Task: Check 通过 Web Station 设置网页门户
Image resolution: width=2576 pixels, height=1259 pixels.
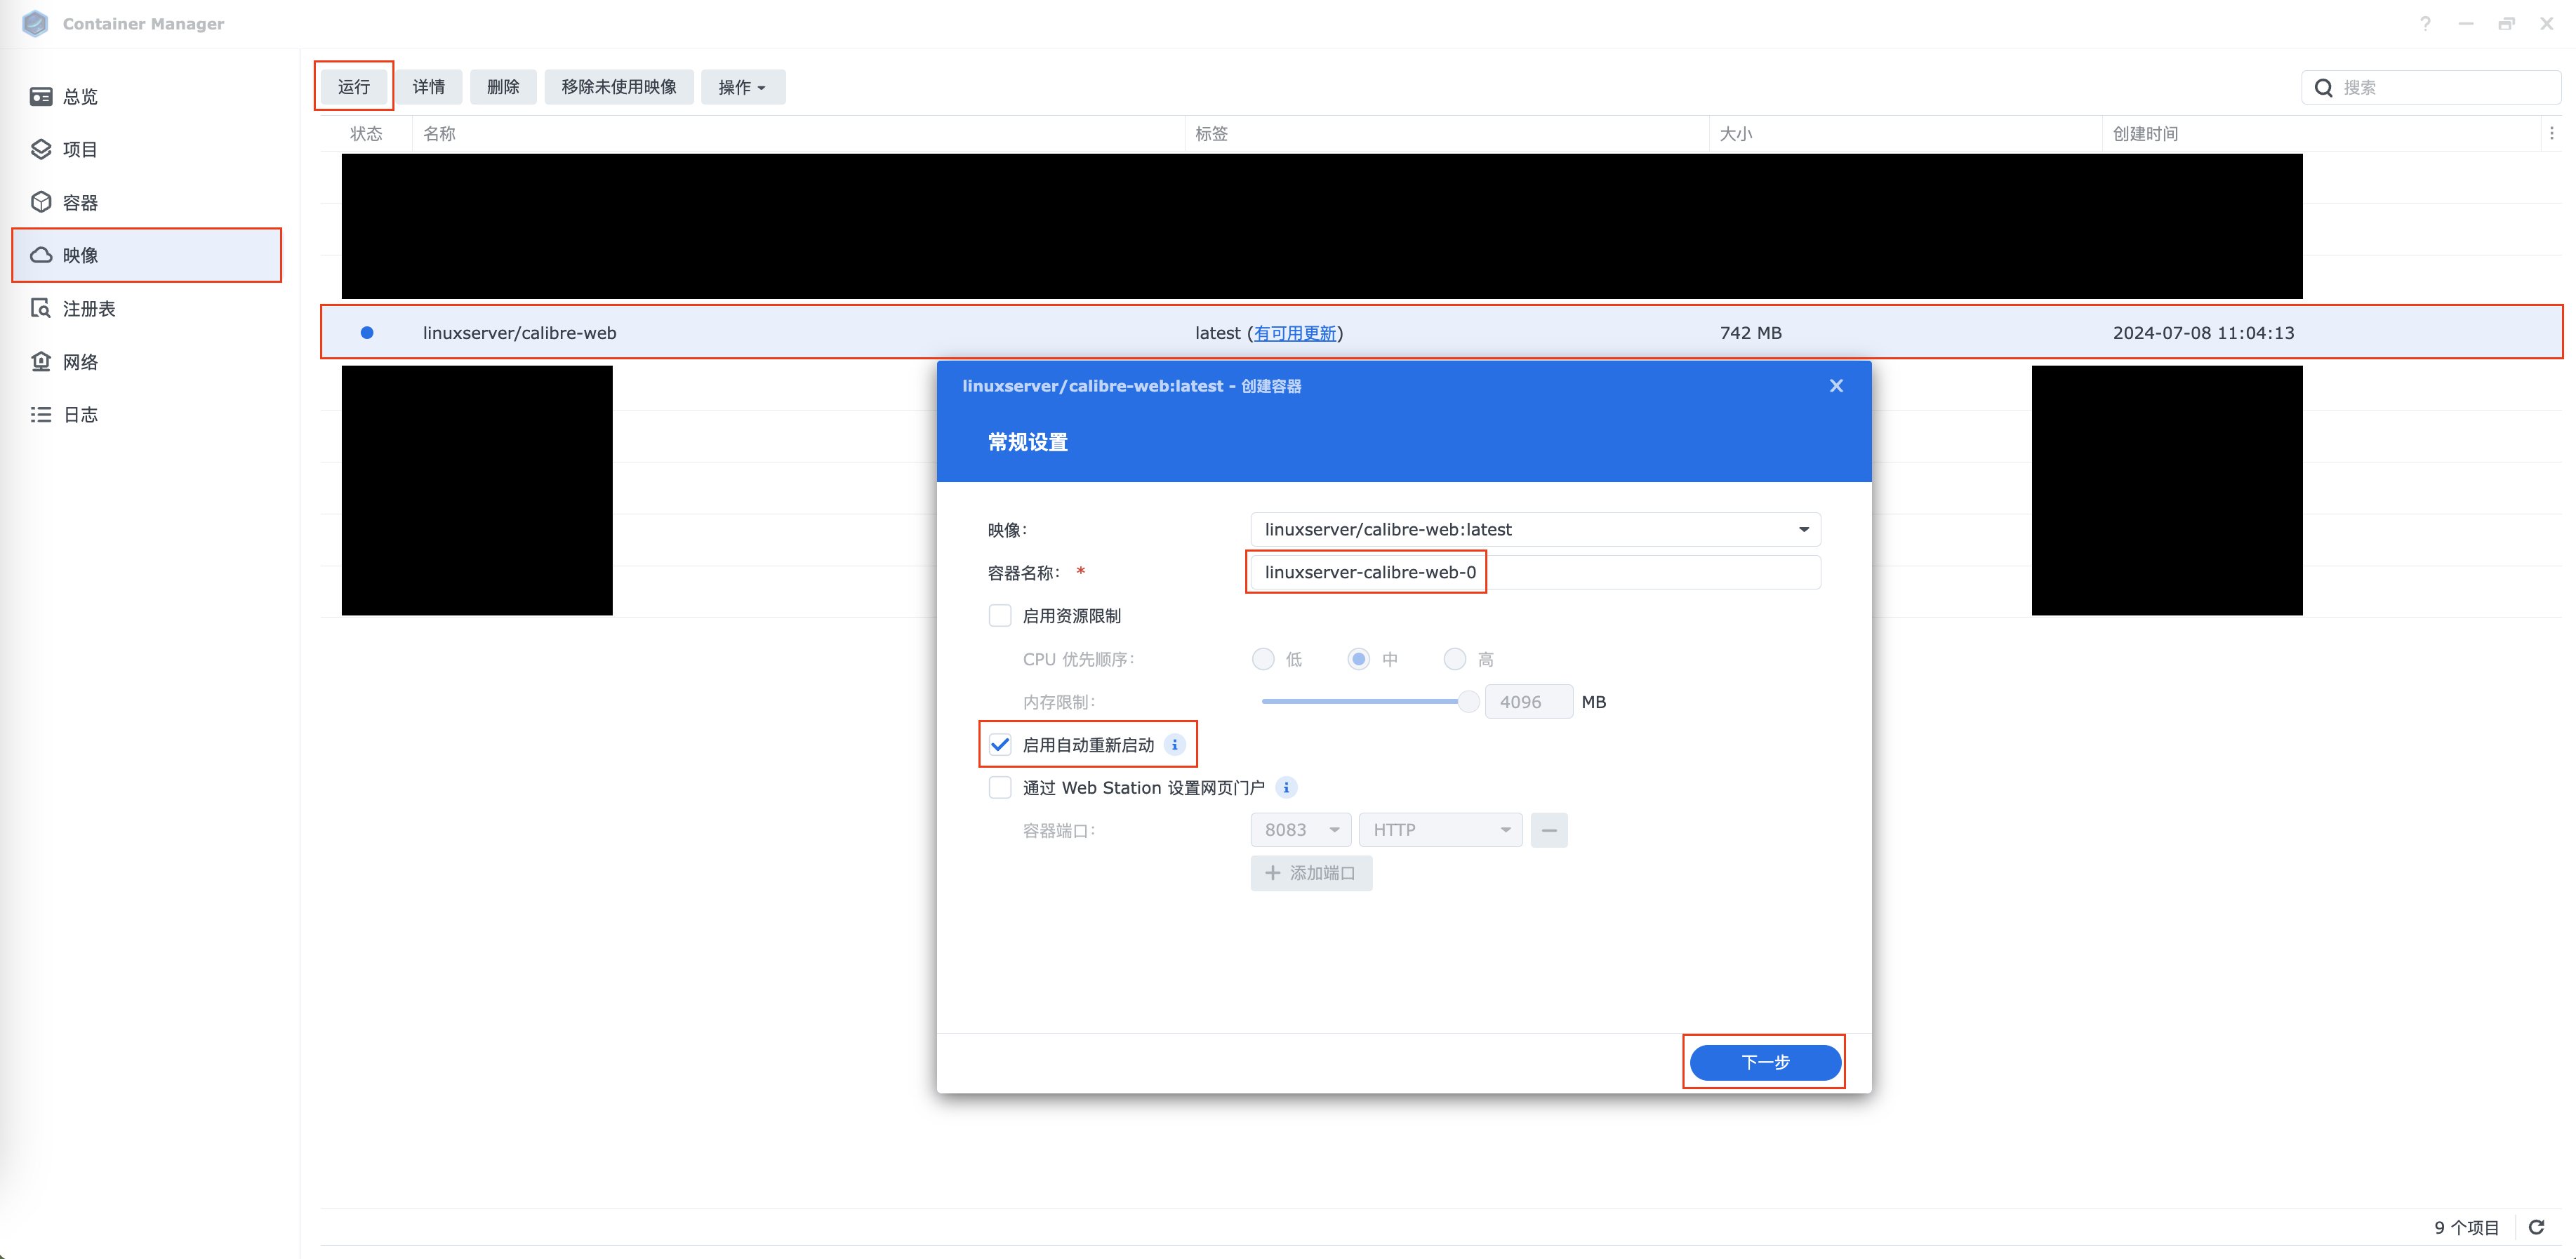Action: pyautogui.click(x=999, y=788)
